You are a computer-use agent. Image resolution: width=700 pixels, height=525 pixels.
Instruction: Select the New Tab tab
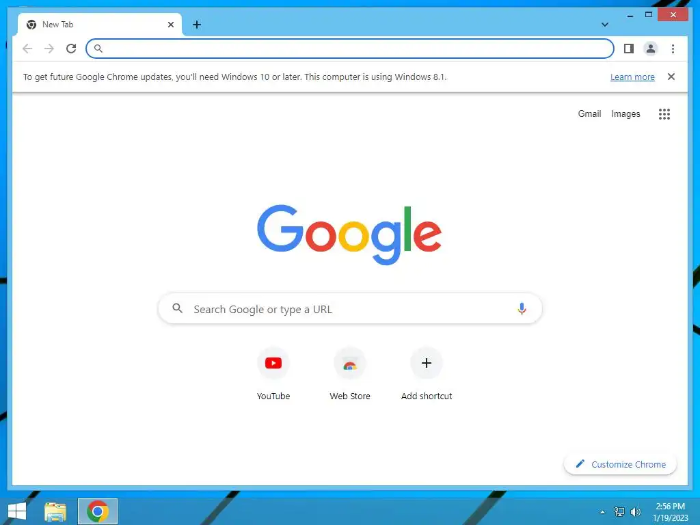pyautogui.click(x=100, y=25)
